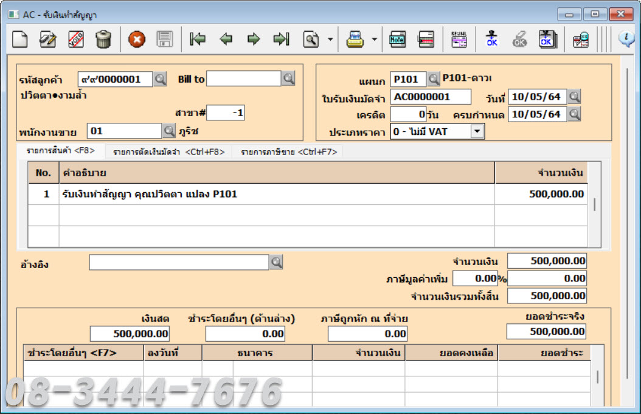The image size is (641, 414).
Task: Expand the find document dropdown arrow
Action: [330, 40]
